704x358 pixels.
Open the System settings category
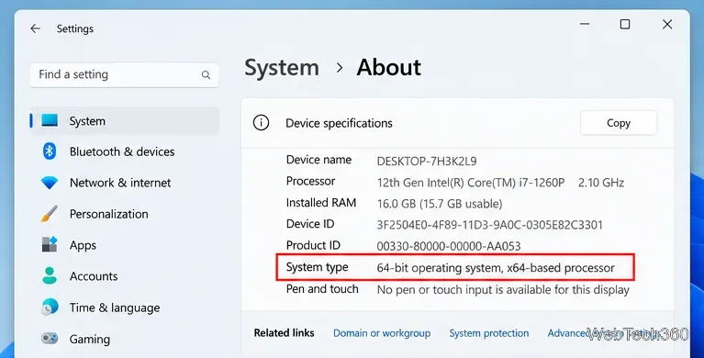point(124,120)
